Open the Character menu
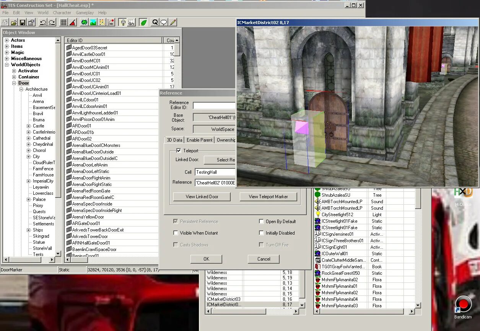480x331 pixels. pyautogui.click(x=62, y=13)
